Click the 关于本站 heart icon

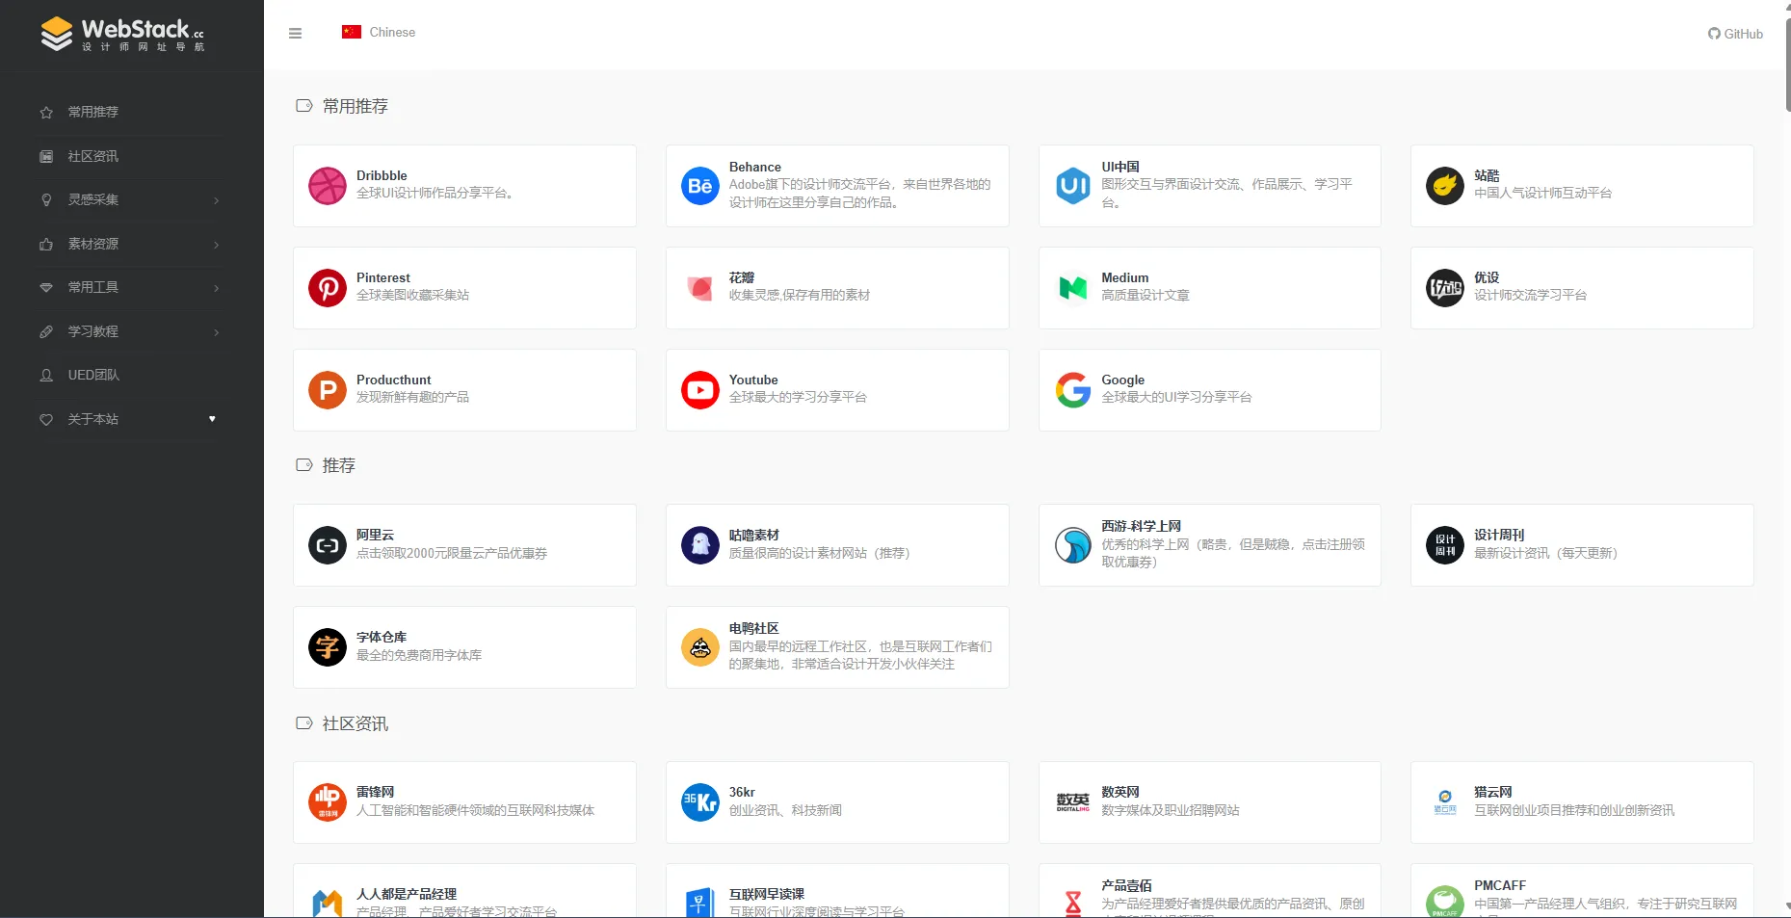(x=46, y=419)
